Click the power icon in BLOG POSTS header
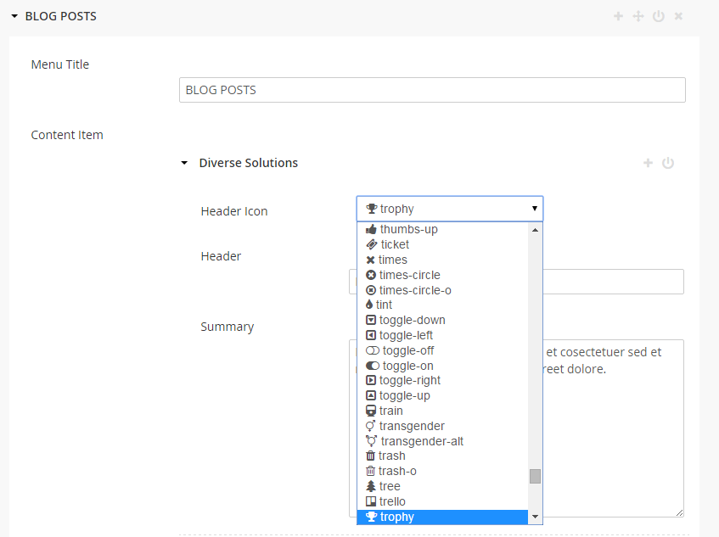This screenshot has height=537, width=719. [659, 16]
